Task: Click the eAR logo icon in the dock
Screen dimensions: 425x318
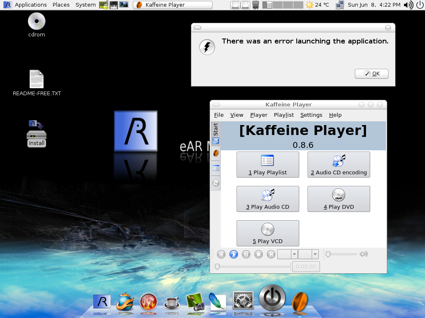Action: click(102, 301)
